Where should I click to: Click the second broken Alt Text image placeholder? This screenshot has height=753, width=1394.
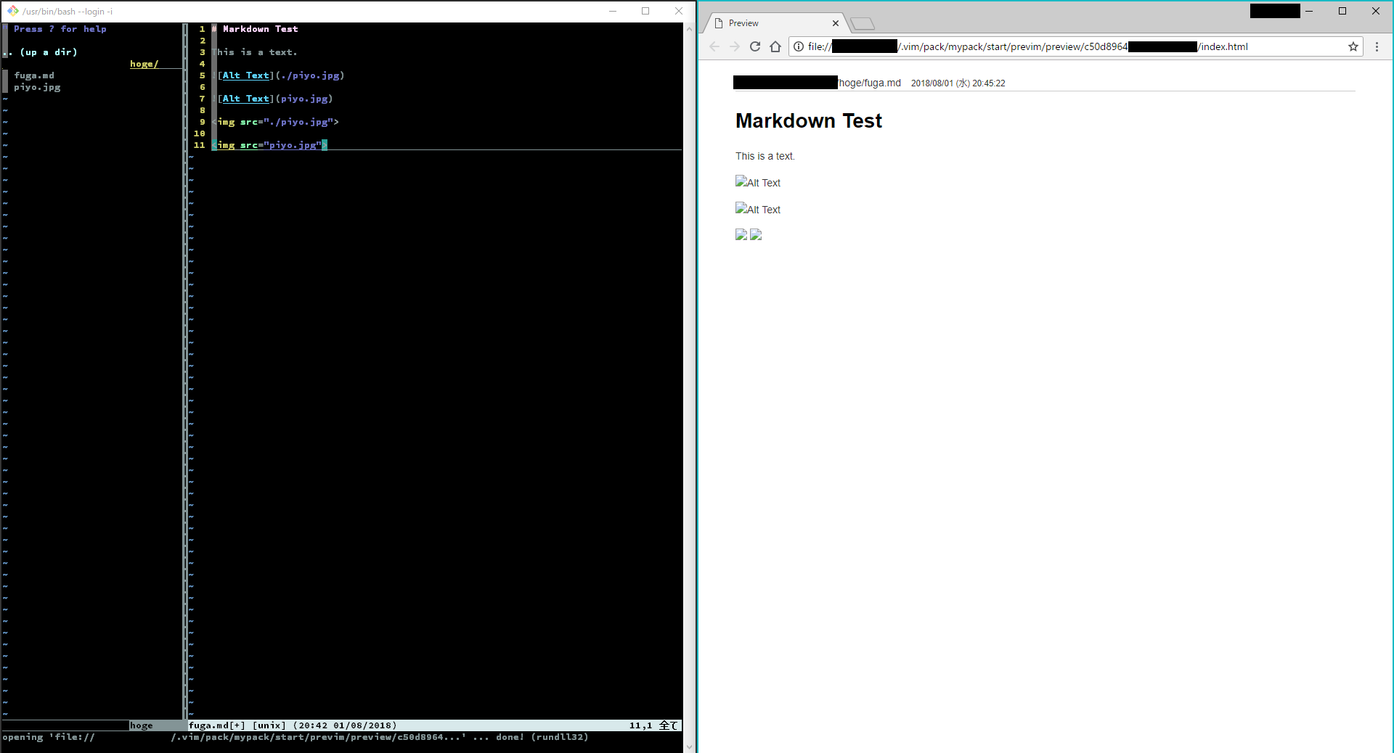[x=757, y=209]
